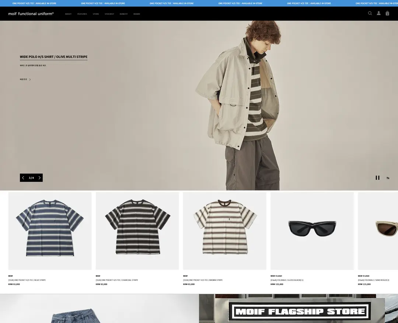Open Charcoal Stripe tee product image
The image size is (398, 323).
pos(137,231)
